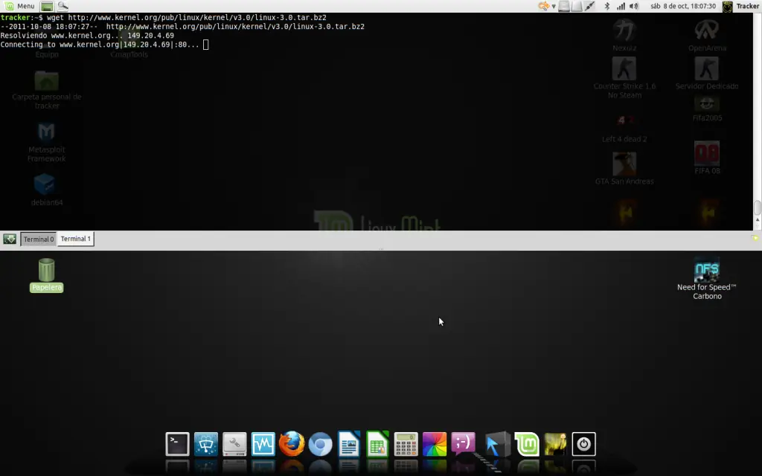Click the terminal scrollbar handle
762x476 pixels.
pyautogui.click(x=757, y=208)
